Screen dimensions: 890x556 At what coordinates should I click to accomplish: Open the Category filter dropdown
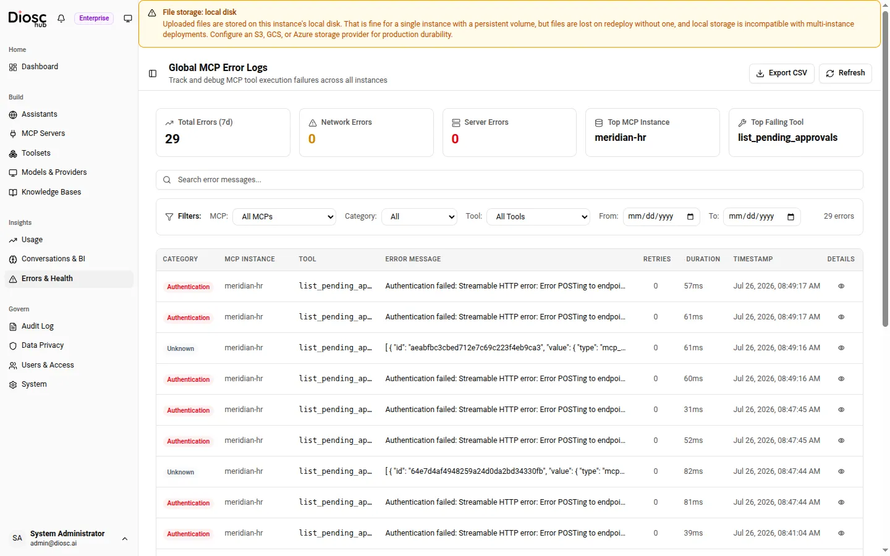click(420, 217)
